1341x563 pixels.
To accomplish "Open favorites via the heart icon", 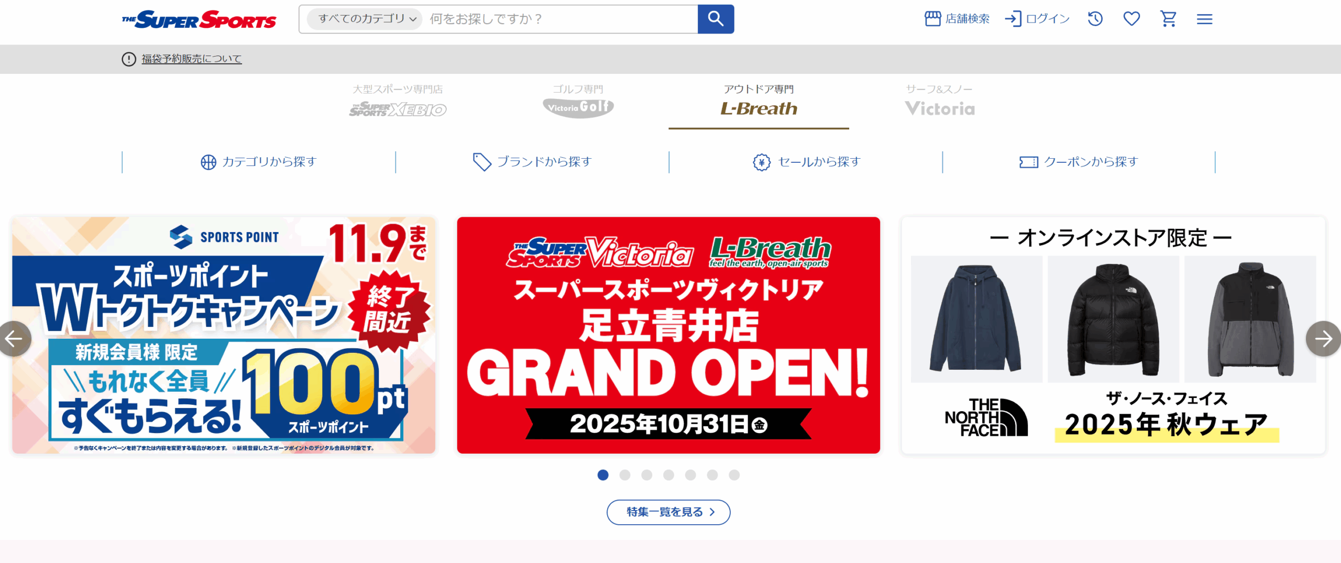I will 1132,19.
